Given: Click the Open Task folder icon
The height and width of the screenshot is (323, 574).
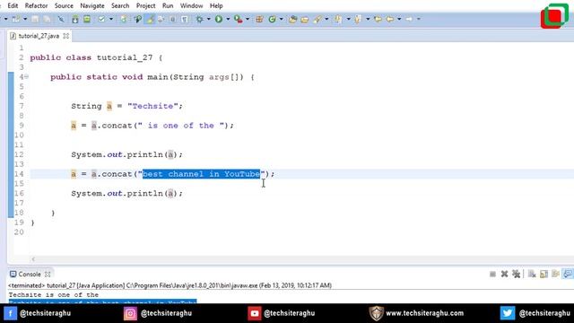Looking at the screenshot, I should (305, 19).
